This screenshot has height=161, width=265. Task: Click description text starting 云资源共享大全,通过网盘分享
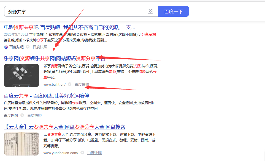pos(99,140)
